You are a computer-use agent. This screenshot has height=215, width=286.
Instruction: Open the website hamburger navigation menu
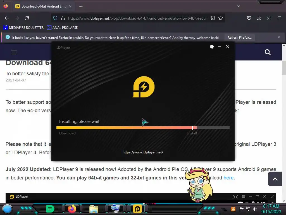14,52
